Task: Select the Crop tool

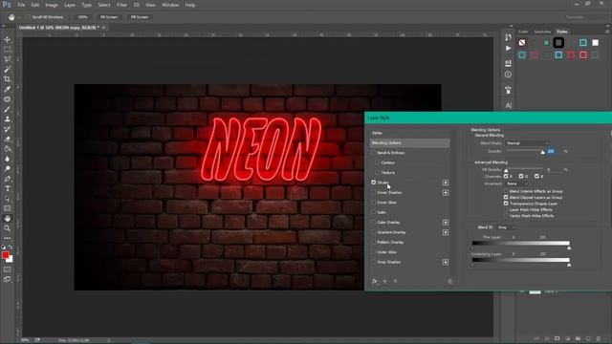Action: pos(8,79)
